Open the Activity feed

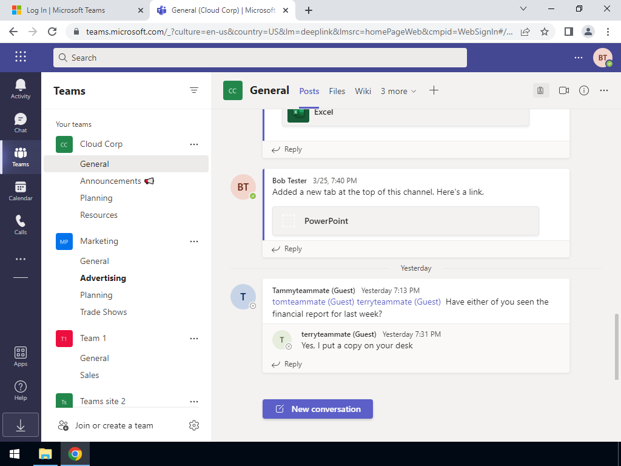coord(20,89)
